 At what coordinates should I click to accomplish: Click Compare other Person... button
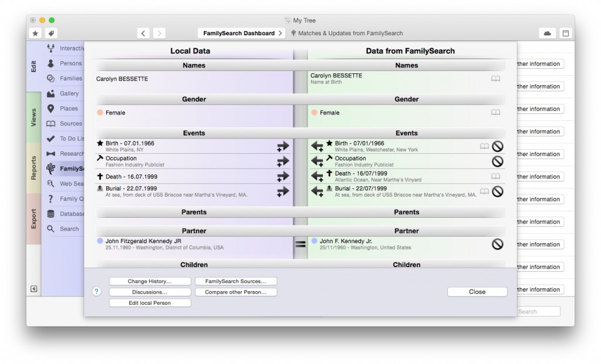[x=236, y=292]
